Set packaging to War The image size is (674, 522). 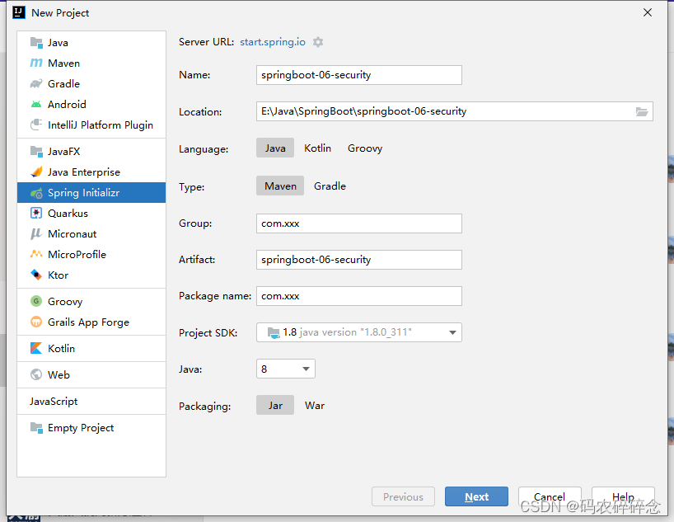click(315, 406)
